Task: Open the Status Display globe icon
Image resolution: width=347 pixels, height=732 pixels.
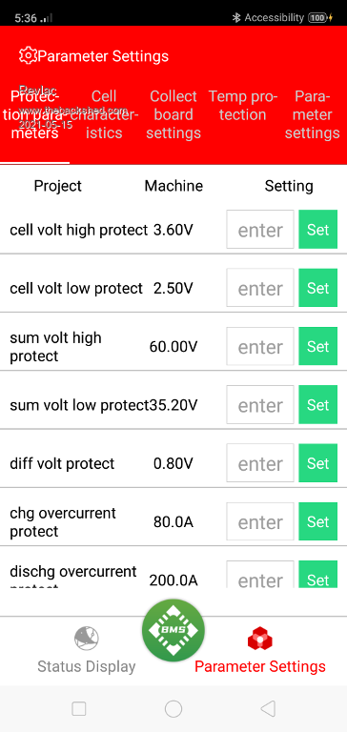Action: pos(87,639)
